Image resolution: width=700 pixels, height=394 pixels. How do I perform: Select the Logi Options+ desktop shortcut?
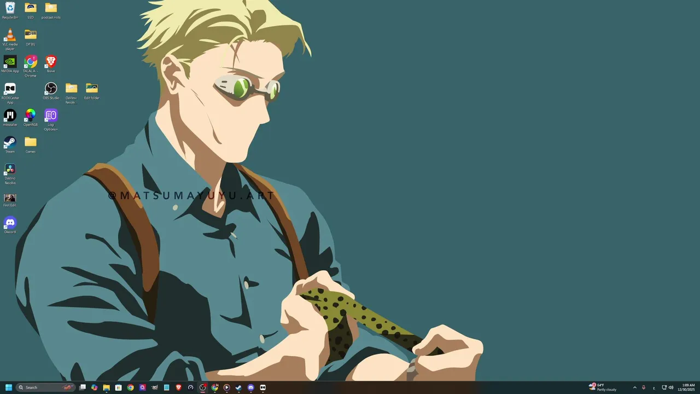[51, 120]
